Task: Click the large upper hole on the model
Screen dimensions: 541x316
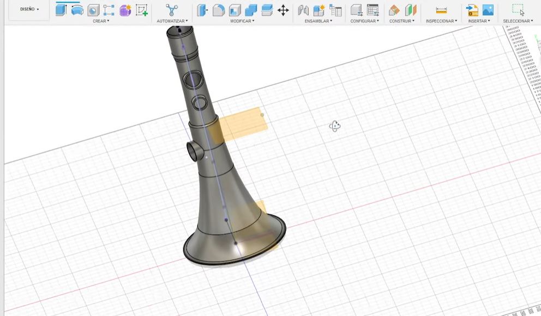Action: coord(194,79)
